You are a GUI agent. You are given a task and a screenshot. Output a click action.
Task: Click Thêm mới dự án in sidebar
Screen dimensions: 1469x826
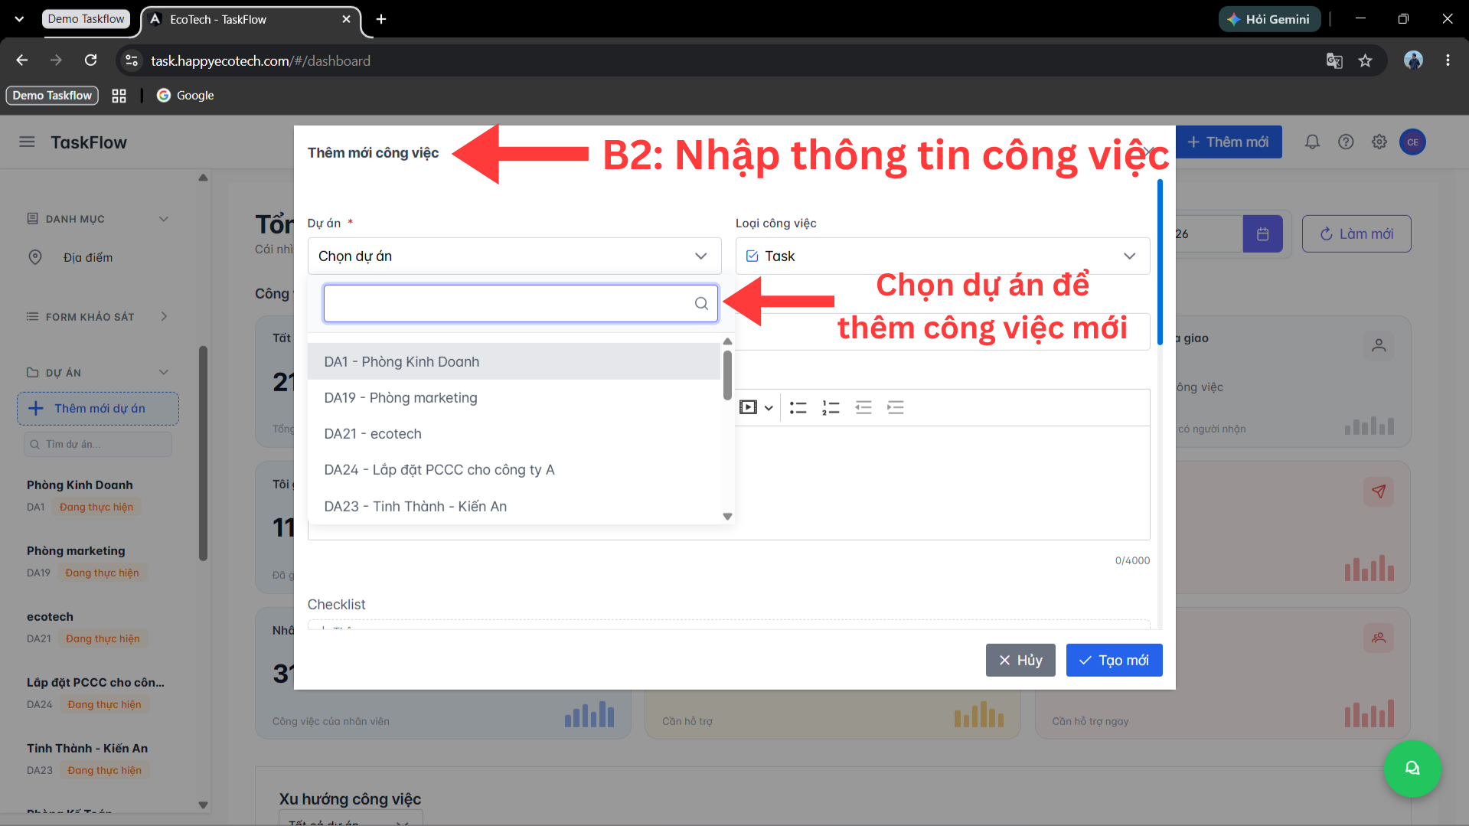[x=98, y=409]
